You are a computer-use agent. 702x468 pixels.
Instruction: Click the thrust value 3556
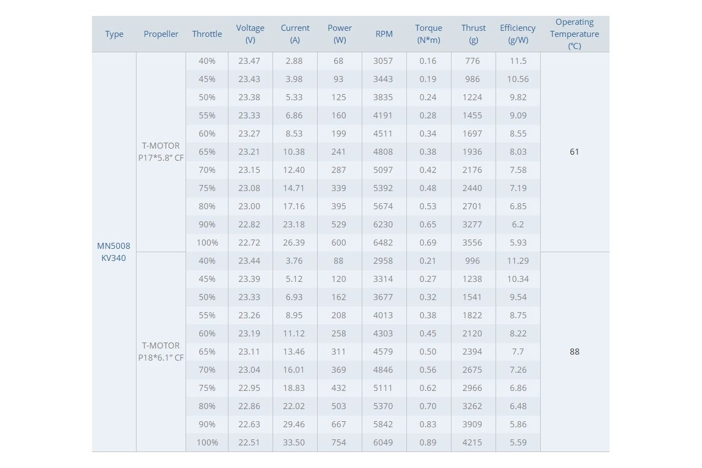[x=472, y=243]
